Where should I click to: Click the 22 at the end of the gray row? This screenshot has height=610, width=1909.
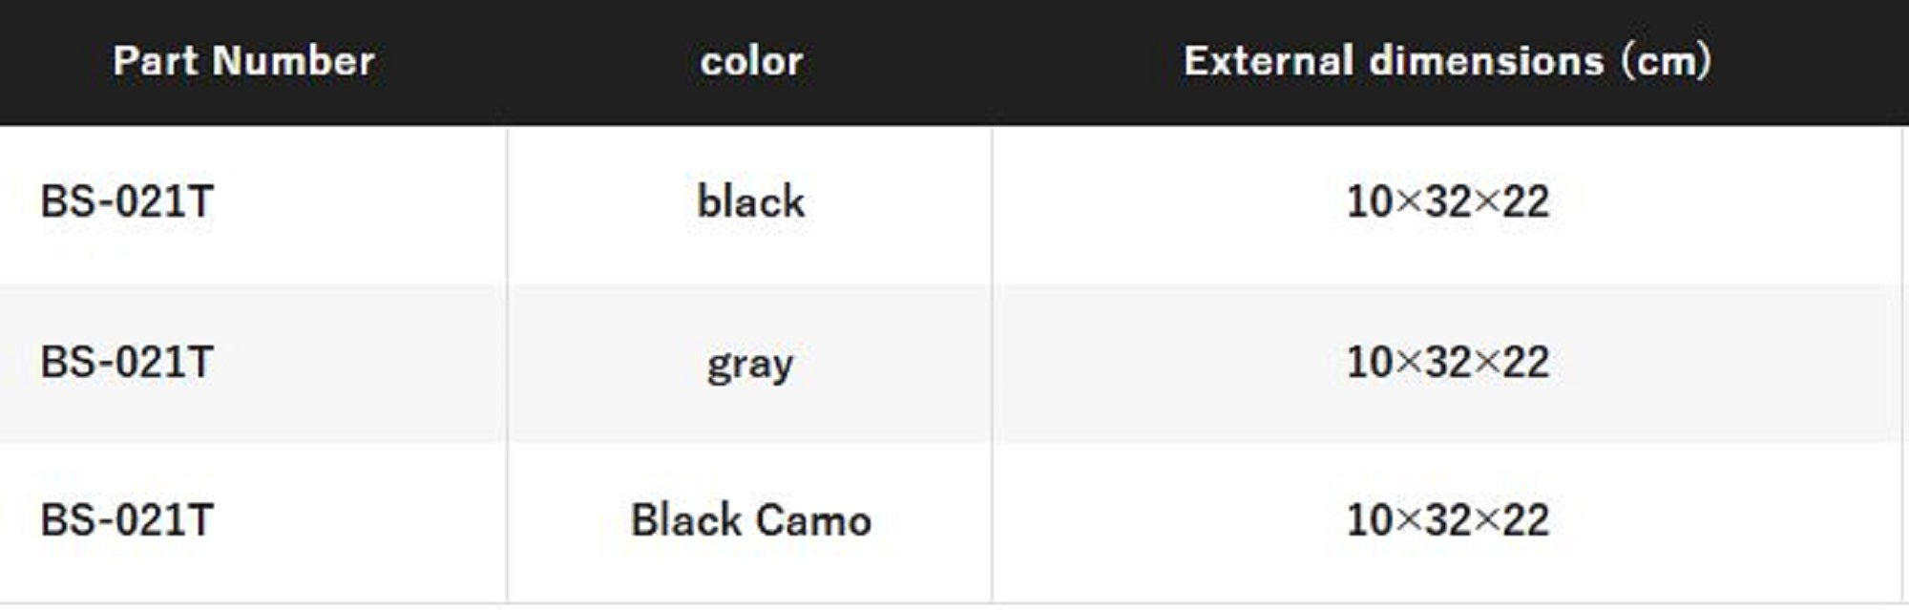click(x=1525, y=362)
